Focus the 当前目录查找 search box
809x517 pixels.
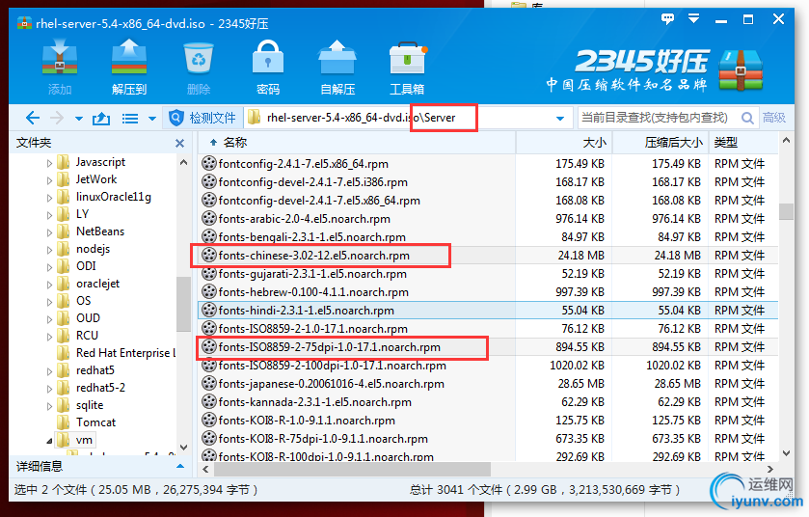coord(658,118)
